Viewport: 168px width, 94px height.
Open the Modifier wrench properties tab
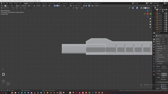(154, 58)
